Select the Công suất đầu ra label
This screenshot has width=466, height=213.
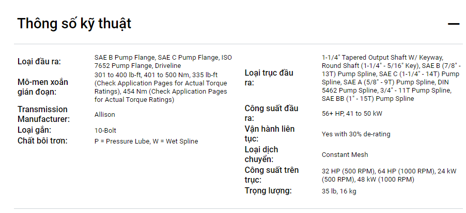click(271, 113)
